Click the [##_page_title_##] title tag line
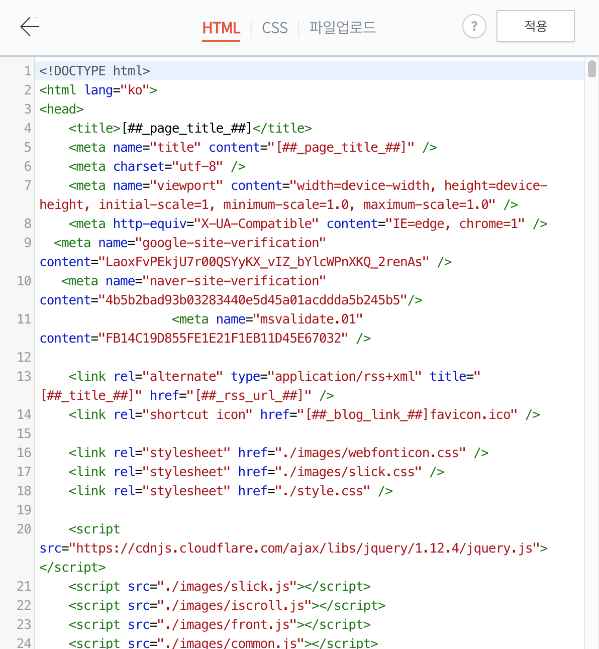 click(x=190, y=128)
